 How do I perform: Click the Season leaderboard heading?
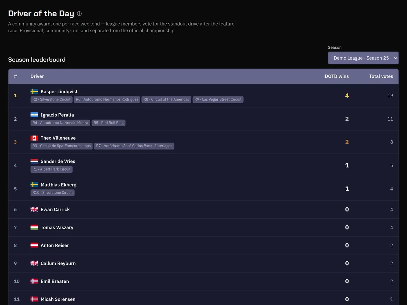click(37, 60)
